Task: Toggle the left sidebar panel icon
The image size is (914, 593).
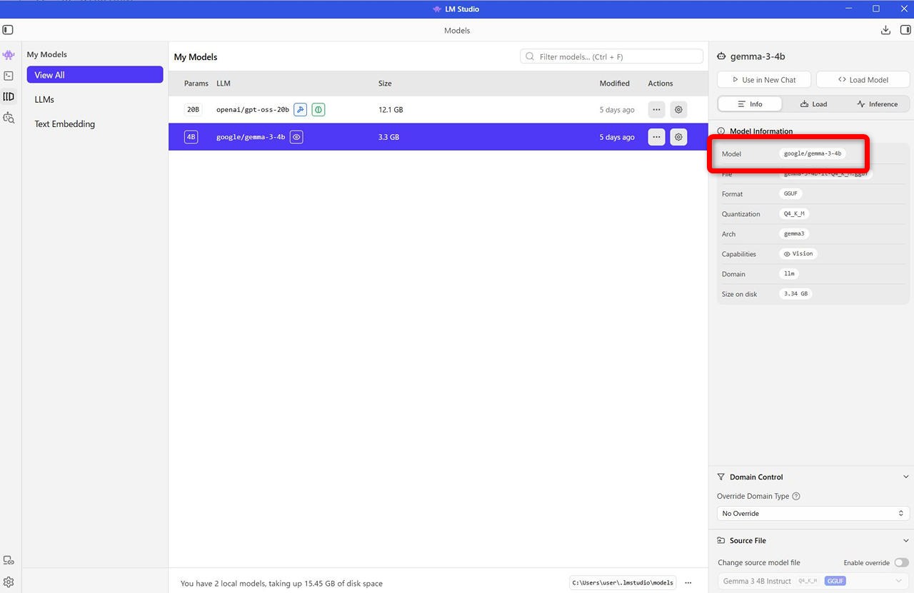Action: click(8, 30)
